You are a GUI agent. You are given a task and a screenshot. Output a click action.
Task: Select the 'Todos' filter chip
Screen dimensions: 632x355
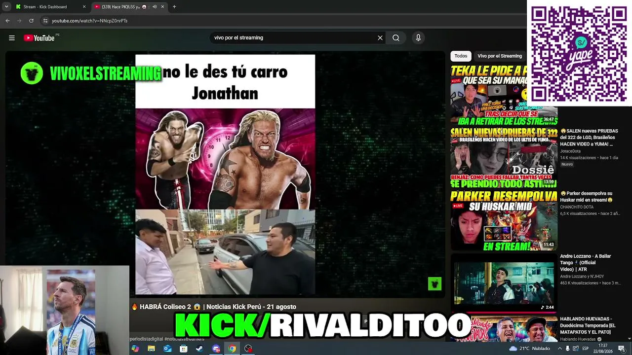pos(461,56)
